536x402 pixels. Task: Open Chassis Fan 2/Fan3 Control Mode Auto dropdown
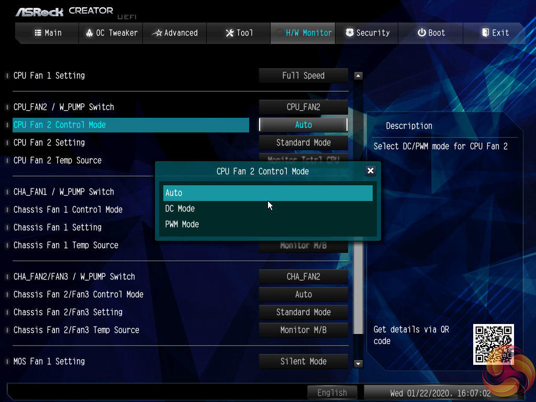pyautogui.click(x=303, y=294)
